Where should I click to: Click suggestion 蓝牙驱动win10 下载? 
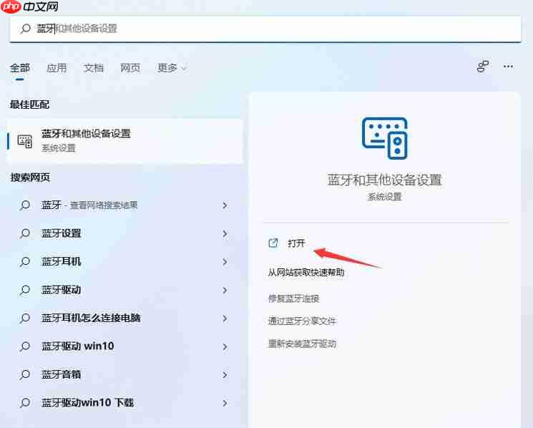88,402
